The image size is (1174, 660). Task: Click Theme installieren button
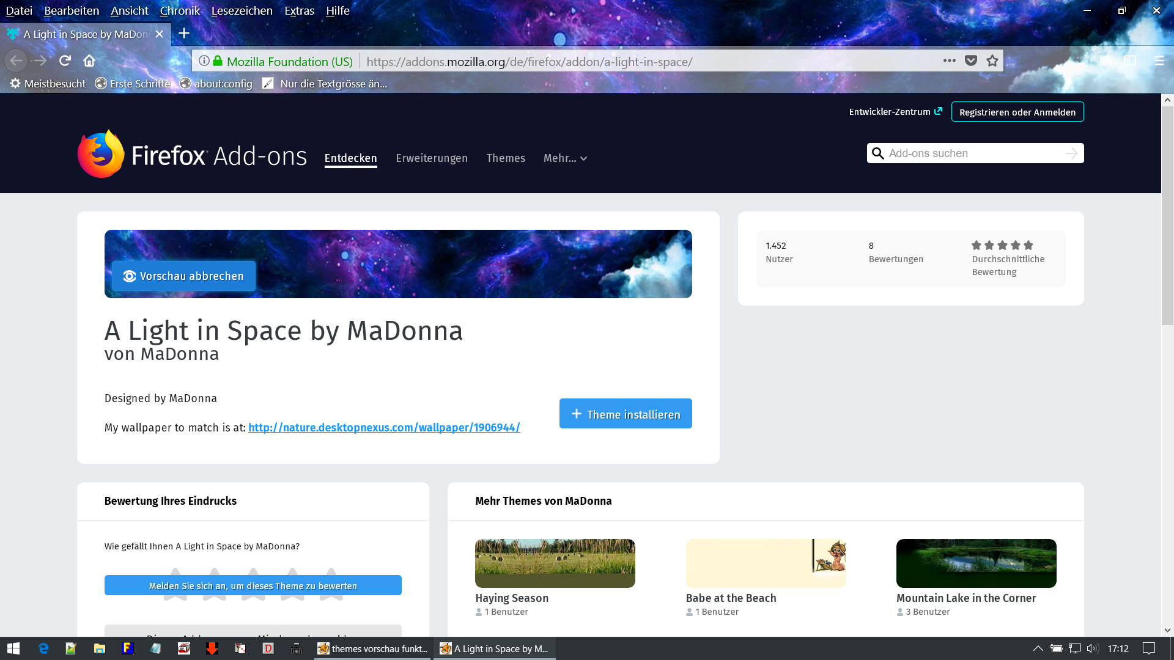[625, 414]
